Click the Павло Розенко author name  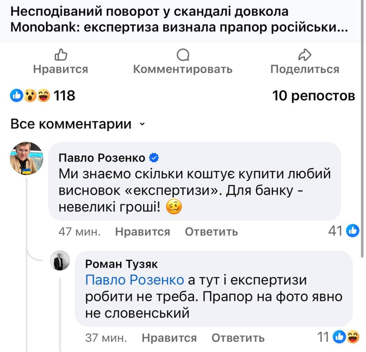102,158
